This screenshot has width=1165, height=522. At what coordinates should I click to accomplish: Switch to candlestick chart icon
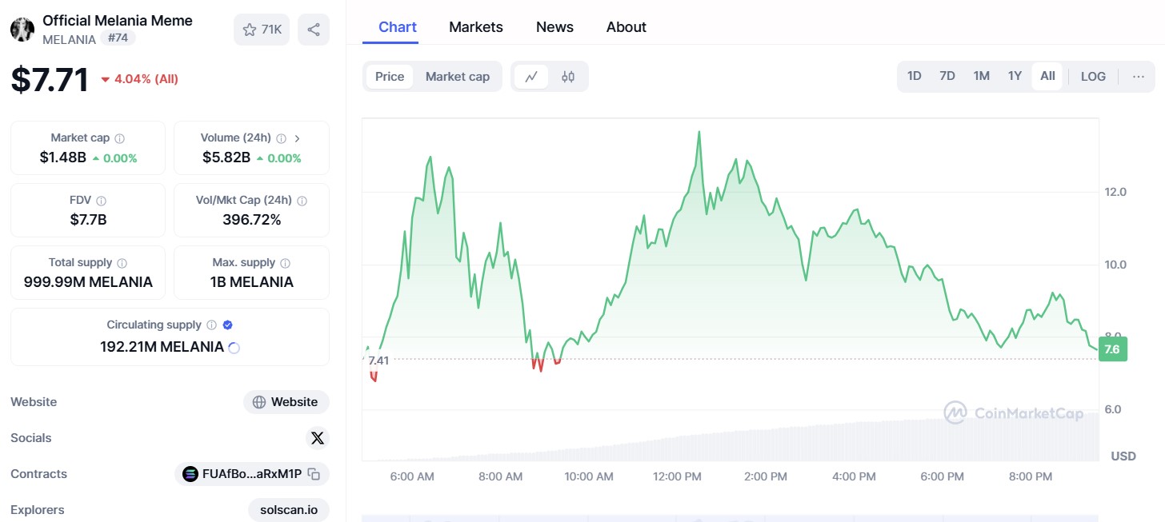568,77
